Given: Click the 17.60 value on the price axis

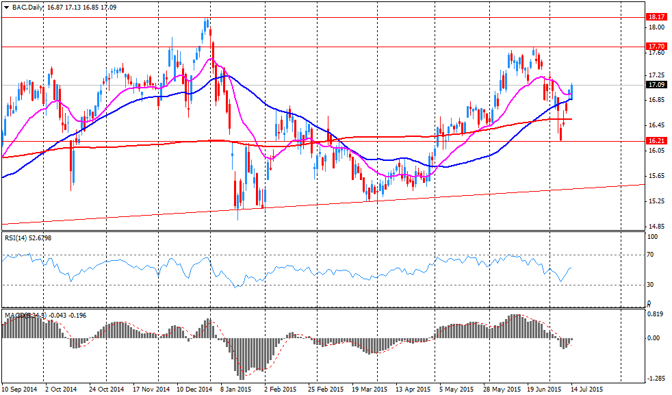Looking at the screenshot, I should [656, 53].
